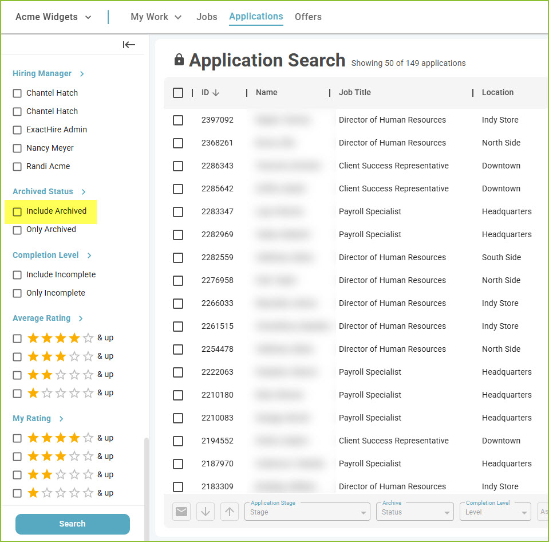Open the bottom Completion Level dropdown
Viewport: 549px width, 542px height.
point(495,512)
